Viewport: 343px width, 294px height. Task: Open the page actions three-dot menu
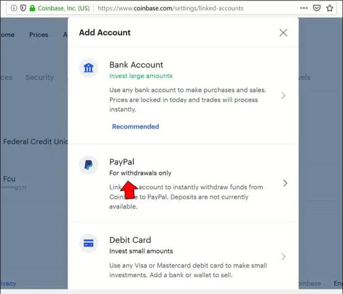(x=304, y=8)
